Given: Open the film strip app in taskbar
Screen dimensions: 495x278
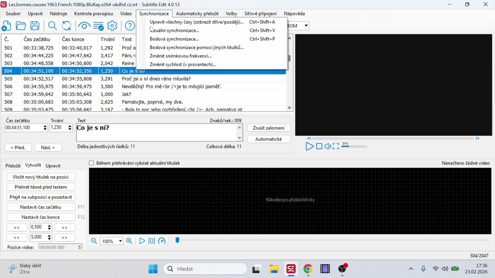Looking at the screenshot, I should tap(325, 269).
